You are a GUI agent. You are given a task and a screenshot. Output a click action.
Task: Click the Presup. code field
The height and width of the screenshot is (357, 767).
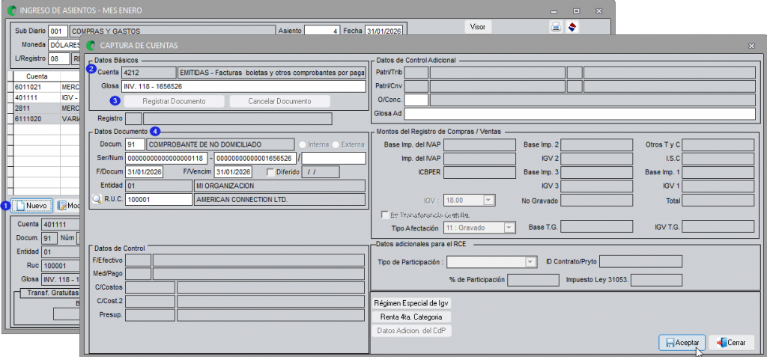pyautogui.click(x=150, y=315)
